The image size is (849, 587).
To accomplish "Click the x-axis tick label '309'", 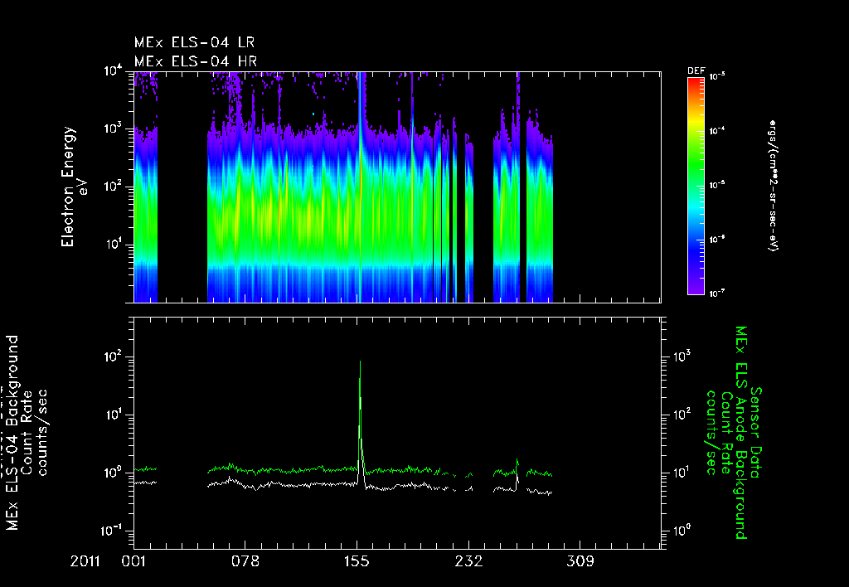I will pyautogui.click(x=580, y=561).
